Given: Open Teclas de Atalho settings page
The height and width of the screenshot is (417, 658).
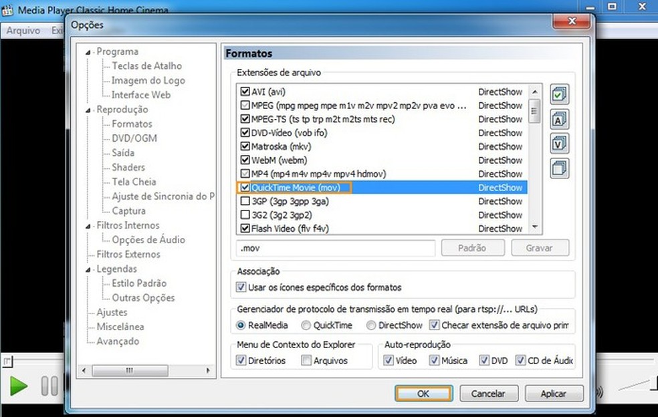Looking at the screenshot, I should (x=147, y=66).
